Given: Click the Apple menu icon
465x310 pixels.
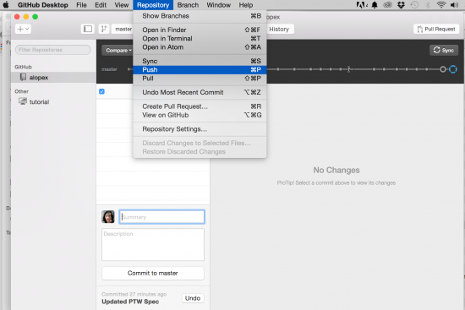Looking at the screenshot, I should pos(6,5).
